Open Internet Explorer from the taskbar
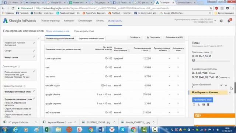 (15, 130)
